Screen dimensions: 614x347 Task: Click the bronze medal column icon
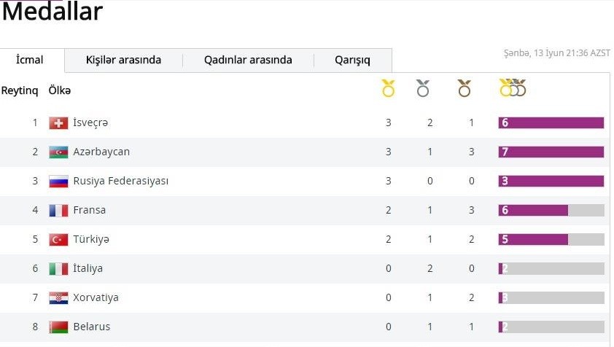tap(464, 89)
